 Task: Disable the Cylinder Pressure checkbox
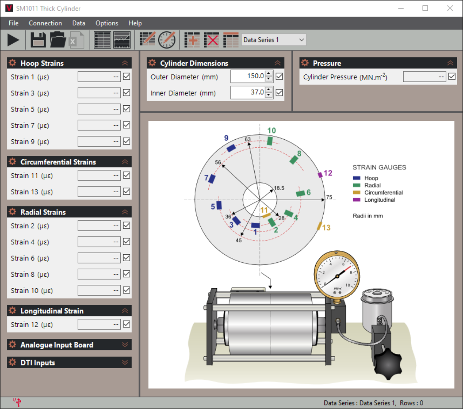452,77
